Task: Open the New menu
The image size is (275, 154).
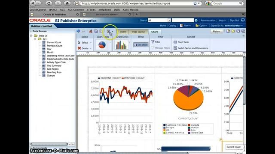Action: coord(185,26)
